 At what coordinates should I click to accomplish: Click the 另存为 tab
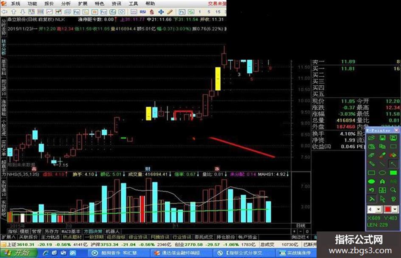point(51,231)
